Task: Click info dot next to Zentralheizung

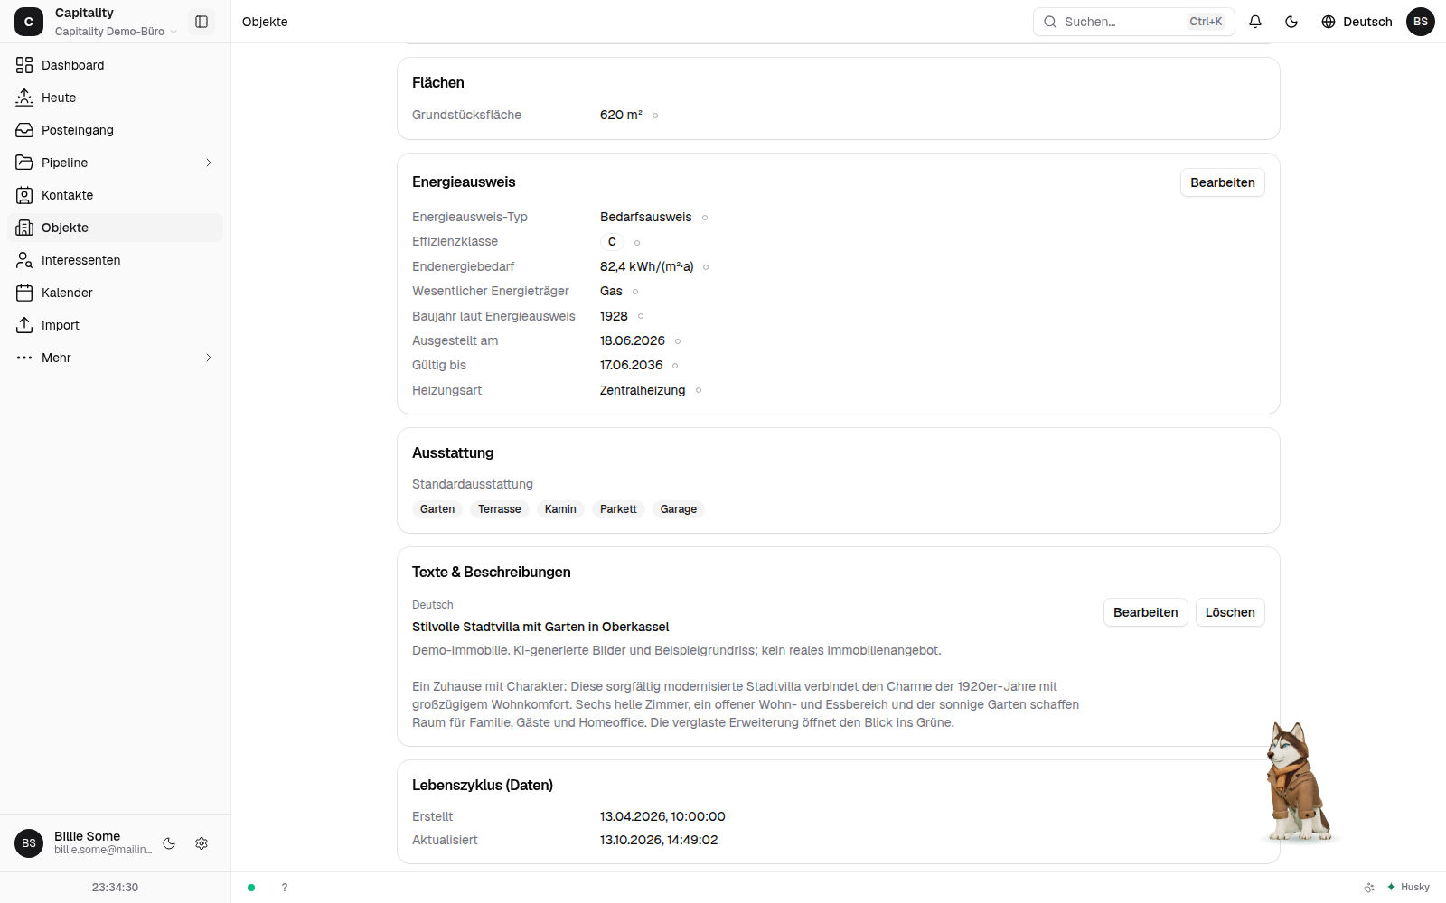Action: click(x=699, y=391)
